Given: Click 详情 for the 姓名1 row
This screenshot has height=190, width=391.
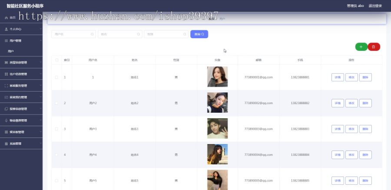Looking at the screenshot, I should click(338, 78).
